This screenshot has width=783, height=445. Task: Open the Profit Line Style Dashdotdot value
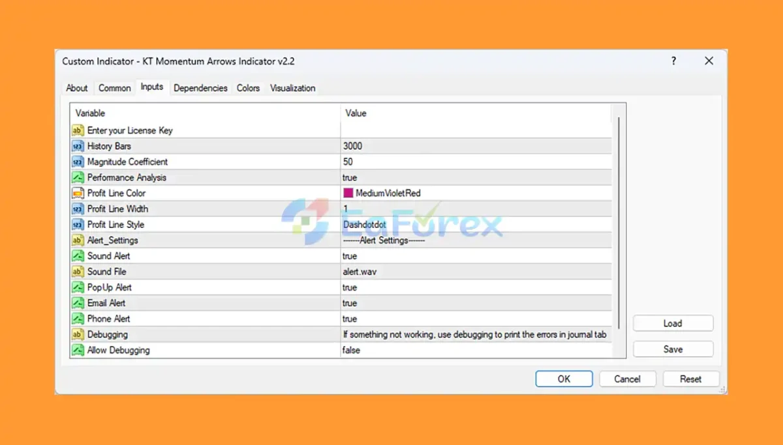(x=364, y=224)
